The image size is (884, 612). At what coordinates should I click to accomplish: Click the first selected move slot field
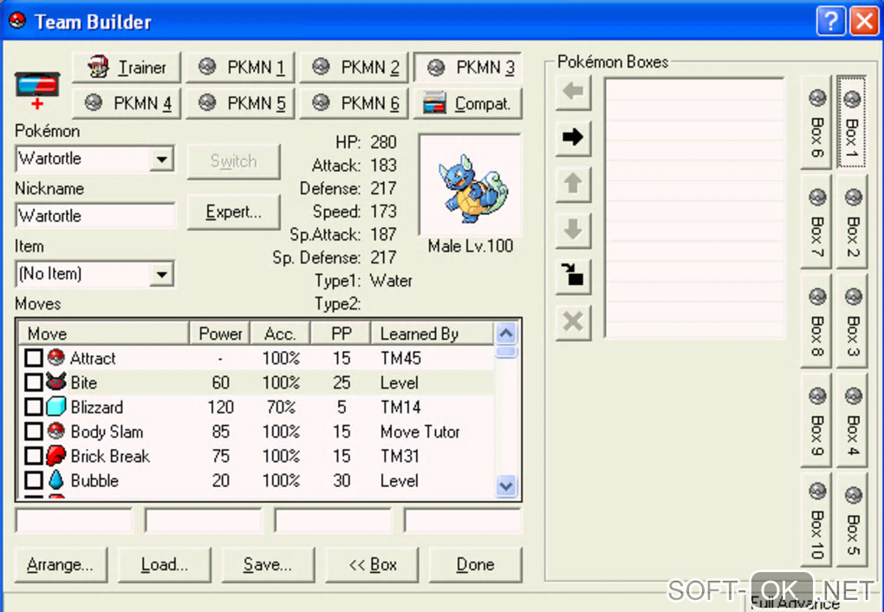[75, 521]
